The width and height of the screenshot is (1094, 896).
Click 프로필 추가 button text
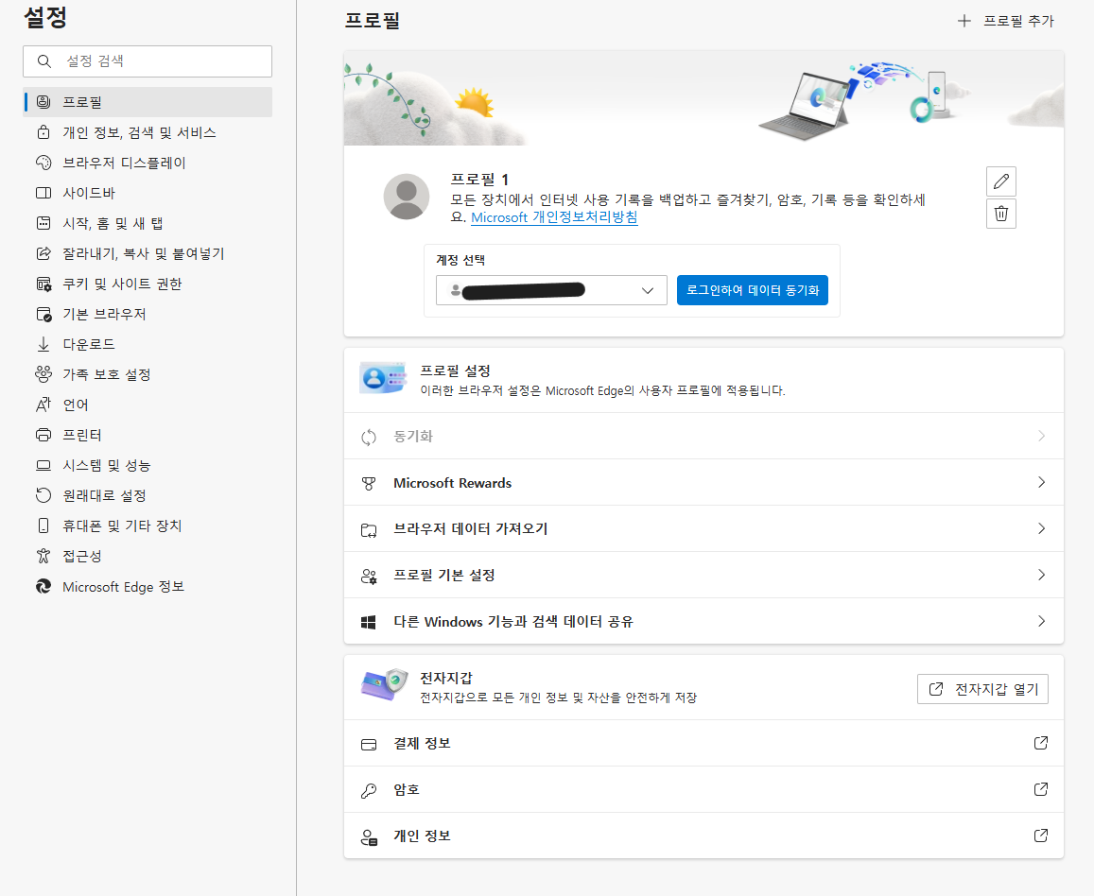(1018, 21)
